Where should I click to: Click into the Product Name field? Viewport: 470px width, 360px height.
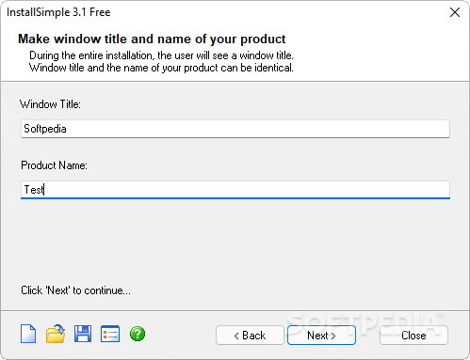click(x=235, y=190)
